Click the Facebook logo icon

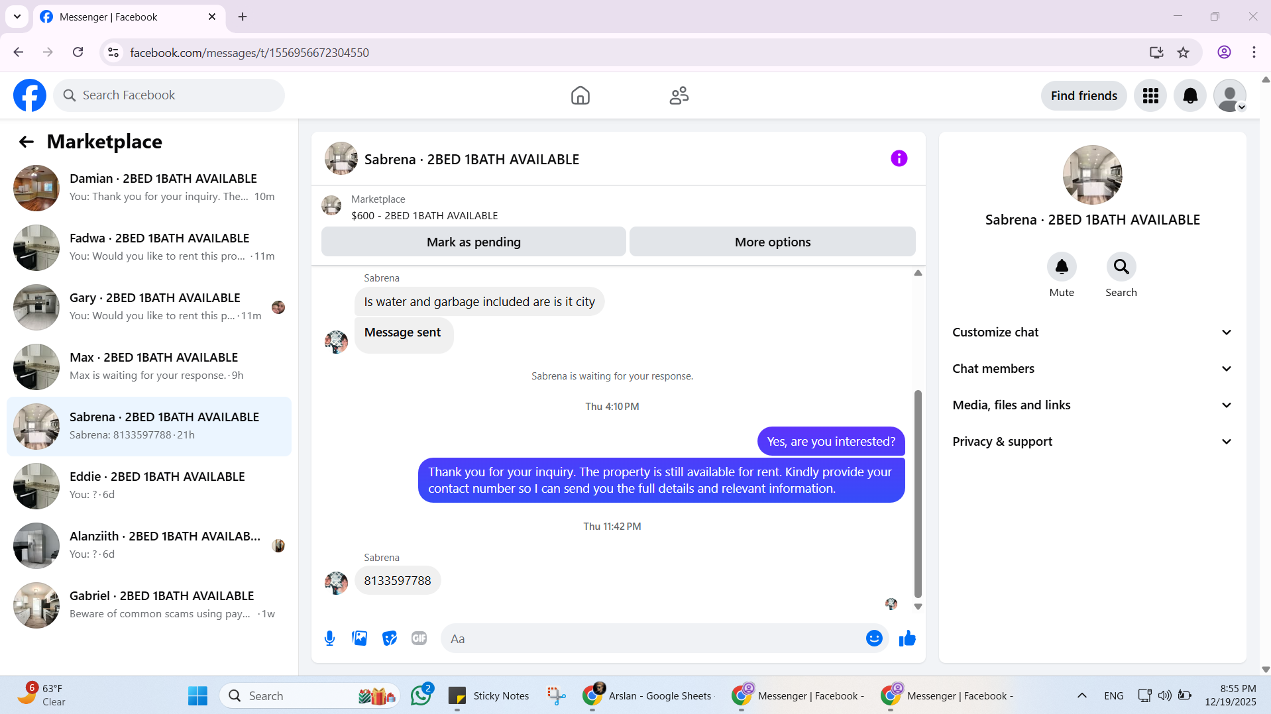[30, 95]
